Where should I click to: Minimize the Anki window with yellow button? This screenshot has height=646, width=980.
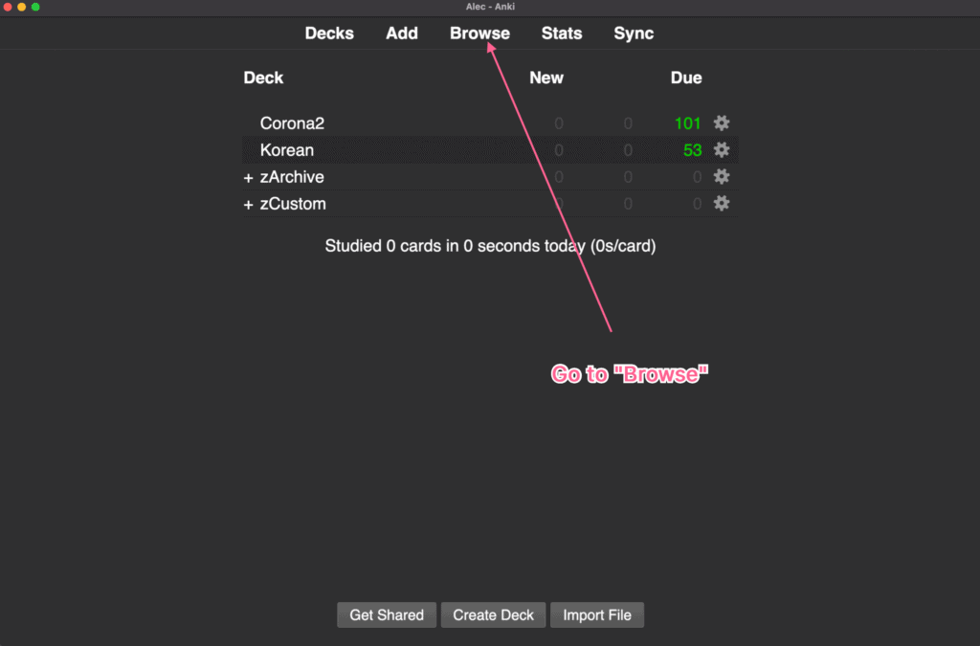point(21,7)
